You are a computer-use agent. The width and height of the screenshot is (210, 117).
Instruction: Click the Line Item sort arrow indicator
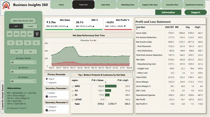coord(137,29)
